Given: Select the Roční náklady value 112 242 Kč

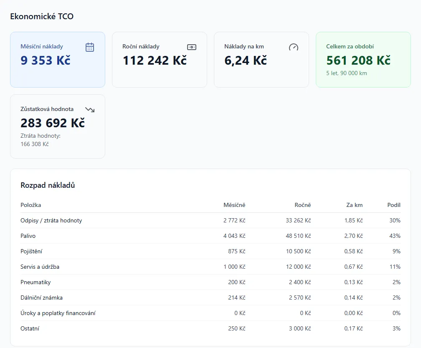Looking at the screenshot, I should pos(155,61).
